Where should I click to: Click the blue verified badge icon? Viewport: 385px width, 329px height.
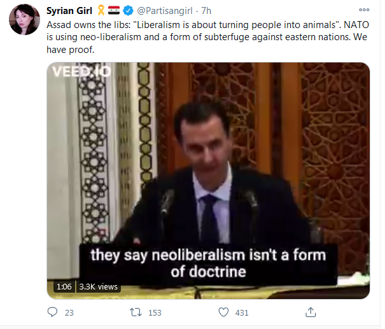[x=128, y=11]
